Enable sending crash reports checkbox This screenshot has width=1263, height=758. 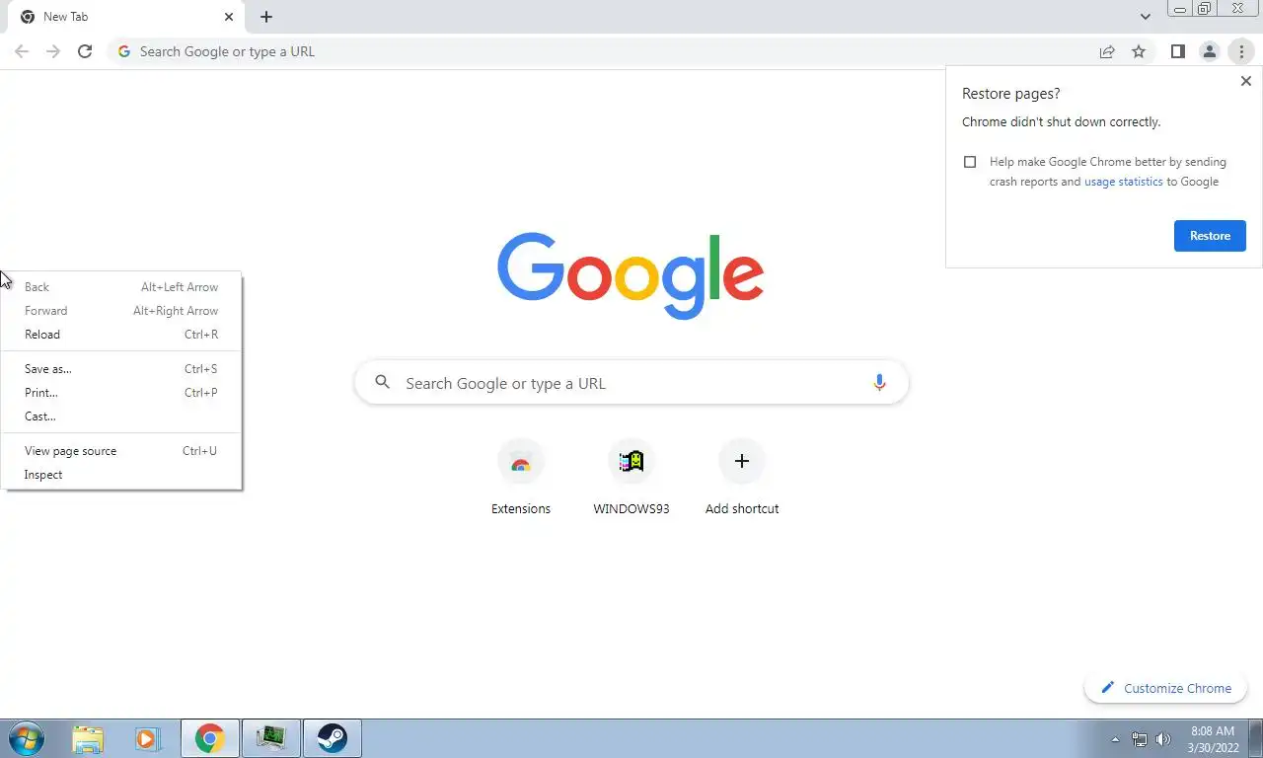pyautogui.click(x=970, y=162)
